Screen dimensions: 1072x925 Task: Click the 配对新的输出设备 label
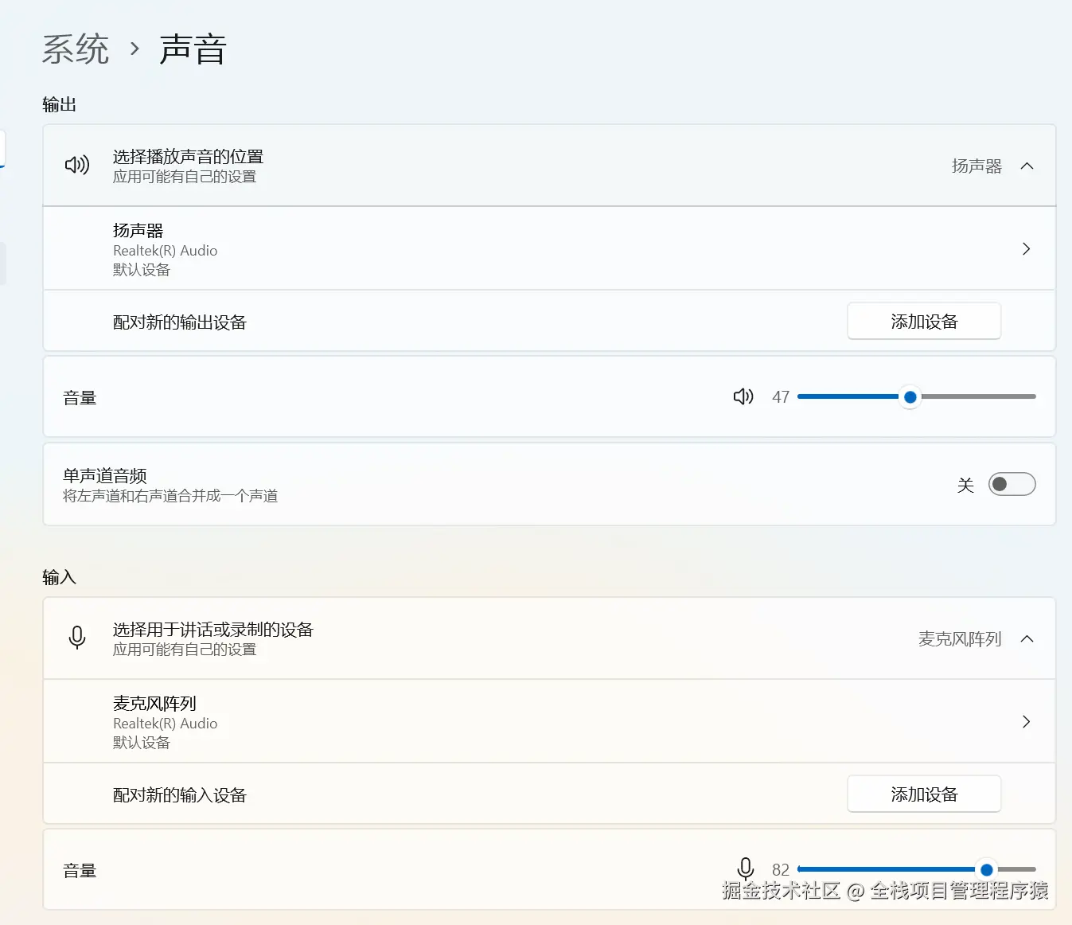coord(180,322)
